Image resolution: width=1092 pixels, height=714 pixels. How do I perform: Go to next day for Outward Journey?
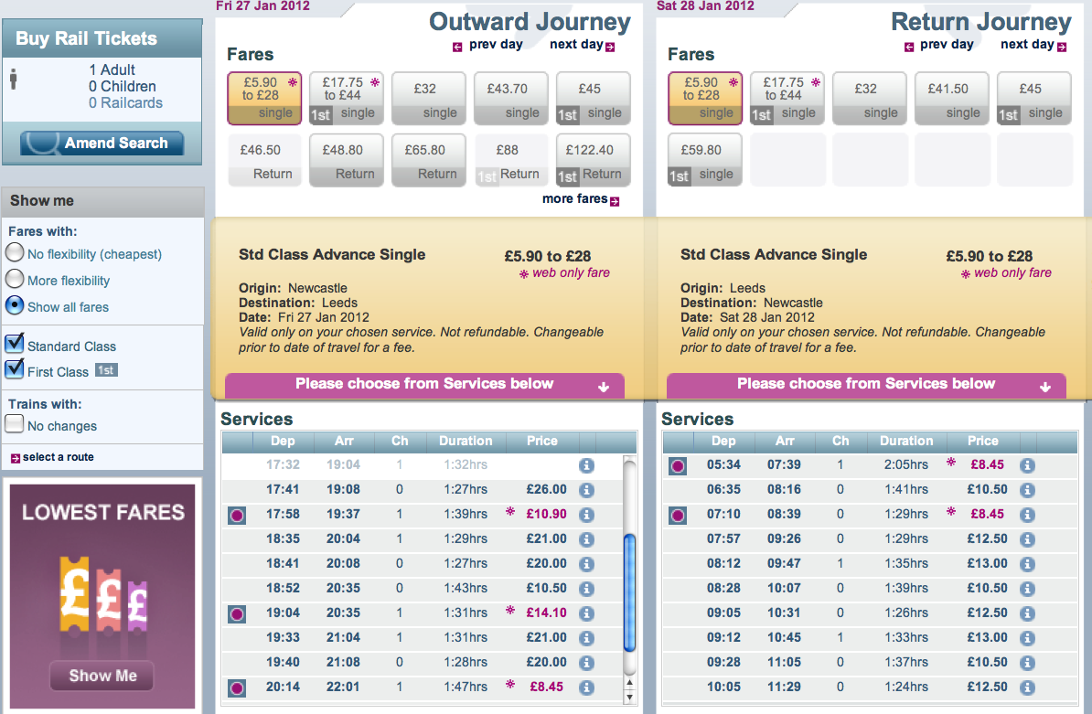[x=582, y=45]
